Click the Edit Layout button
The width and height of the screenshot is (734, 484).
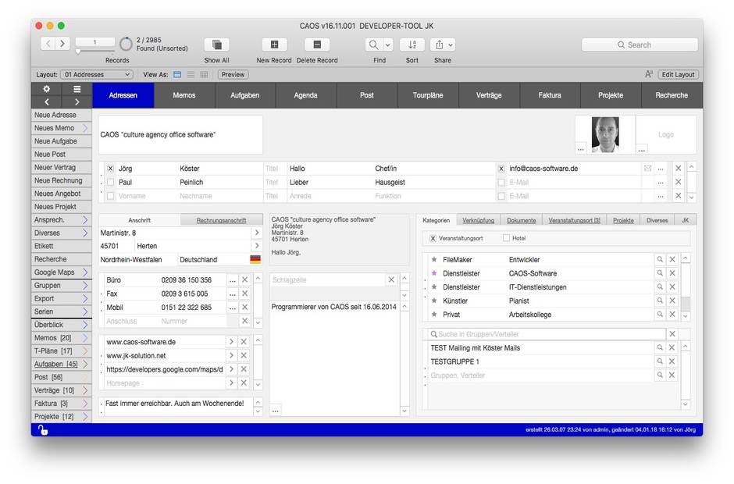(678, 74)
